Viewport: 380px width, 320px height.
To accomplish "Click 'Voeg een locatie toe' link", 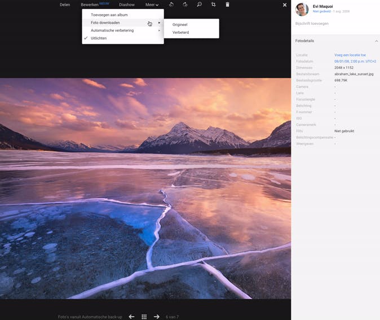I will 350,55.
